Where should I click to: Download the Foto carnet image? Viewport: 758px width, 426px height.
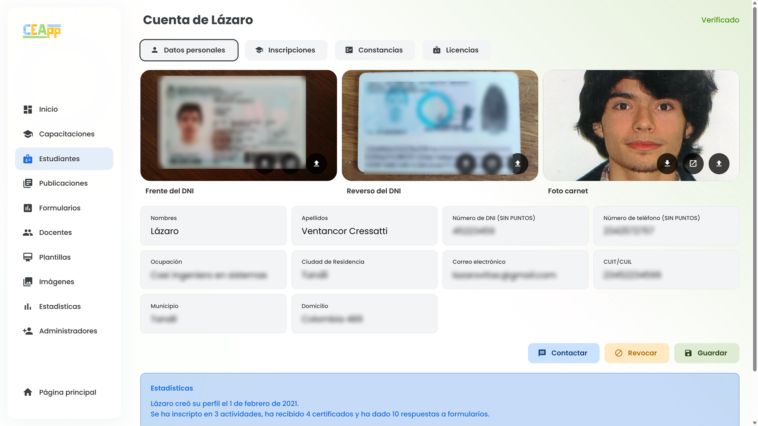pyautogui.click(x=667, y=163)
